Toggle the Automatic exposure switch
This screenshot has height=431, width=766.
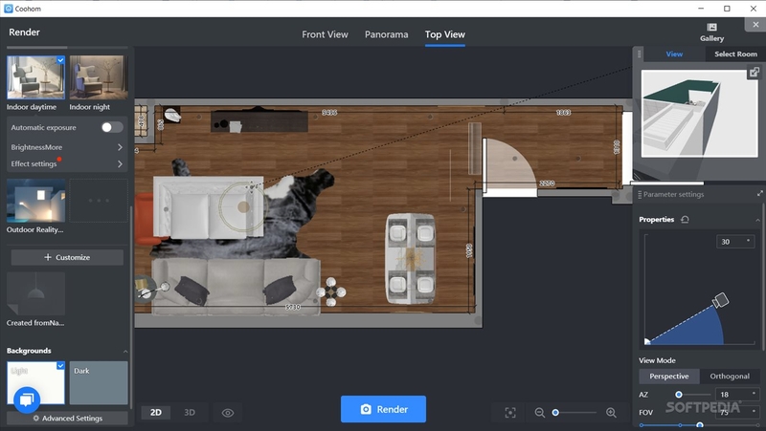112,127
